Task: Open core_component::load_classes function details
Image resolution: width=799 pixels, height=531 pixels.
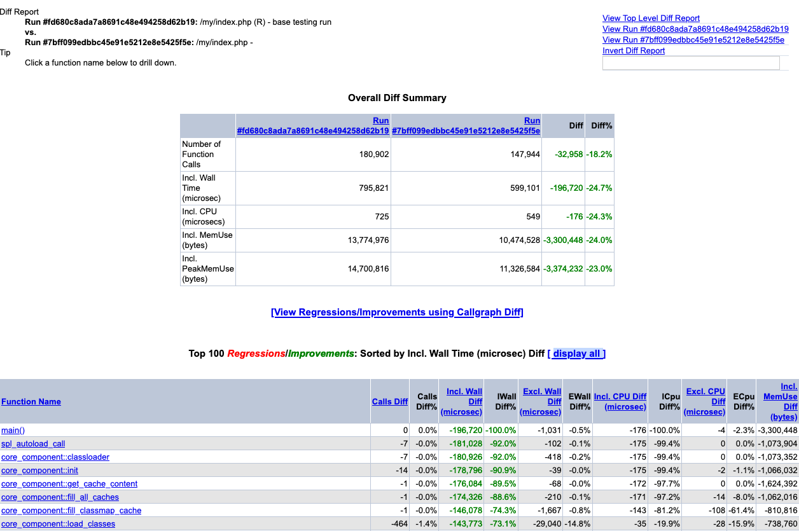Action: click(x=59, y=524)
